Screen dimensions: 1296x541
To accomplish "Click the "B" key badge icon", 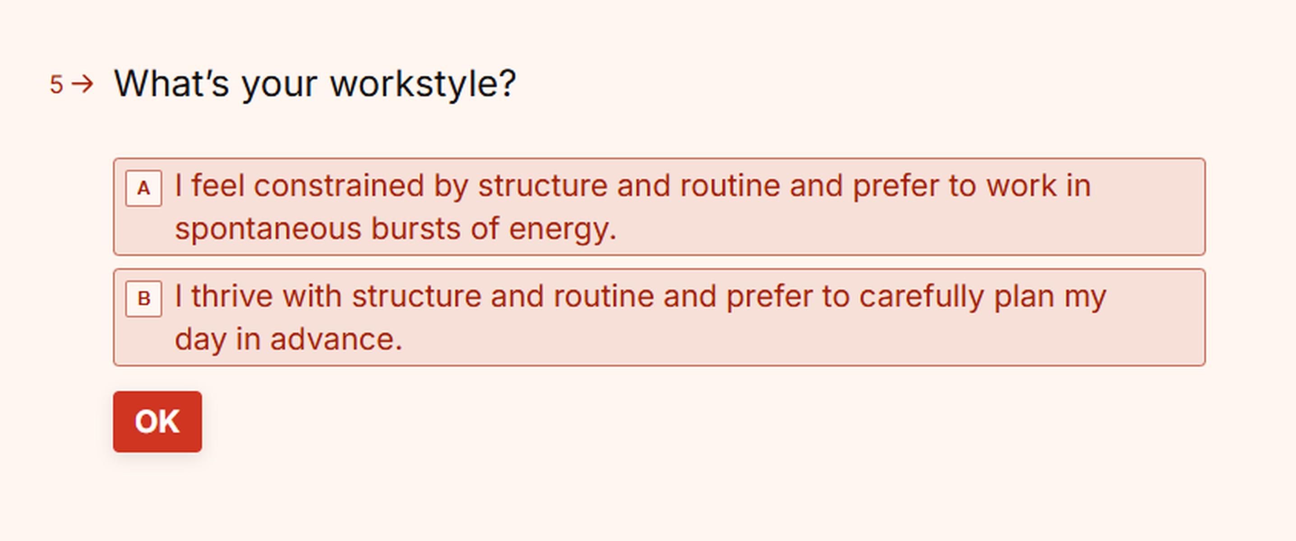I will tap(143, 299).
